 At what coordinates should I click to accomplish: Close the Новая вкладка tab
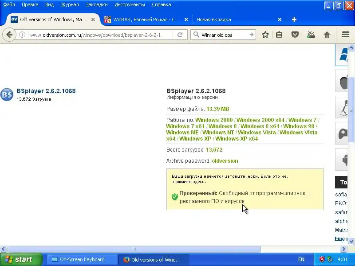pyautogui.click(x=280, y=20)
